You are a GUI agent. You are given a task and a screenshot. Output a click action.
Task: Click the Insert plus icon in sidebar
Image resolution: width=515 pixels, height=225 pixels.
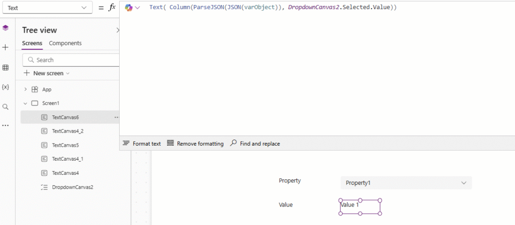(x=5, y=48)
